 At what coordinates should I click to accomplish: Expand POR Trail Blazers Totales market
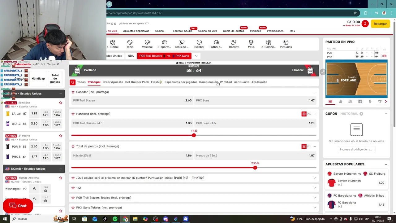point(315,198)
